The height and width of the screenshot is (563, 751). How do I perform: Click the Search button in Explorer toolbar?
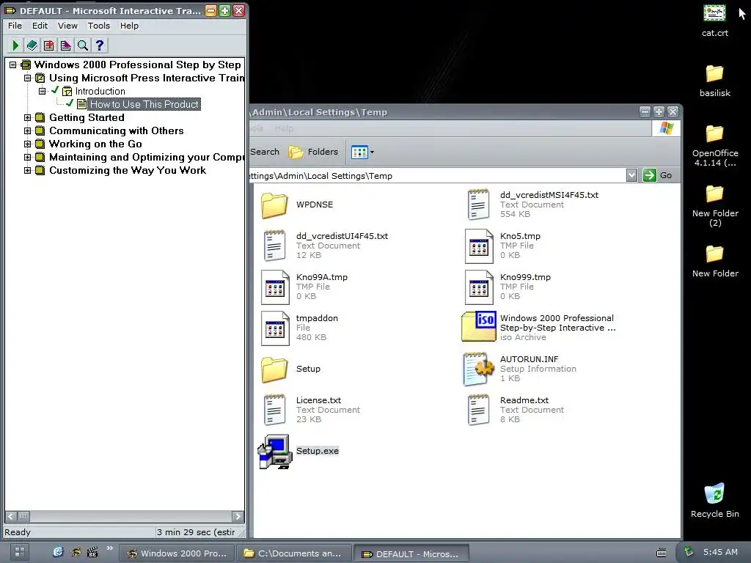click(264, 152)
